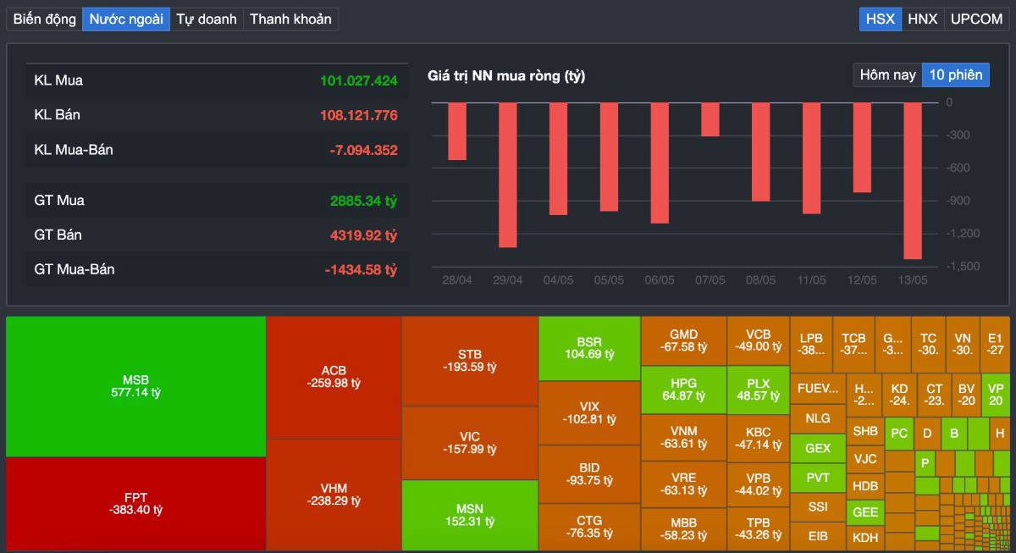Select the VIX treemap tile

[589, 413]
